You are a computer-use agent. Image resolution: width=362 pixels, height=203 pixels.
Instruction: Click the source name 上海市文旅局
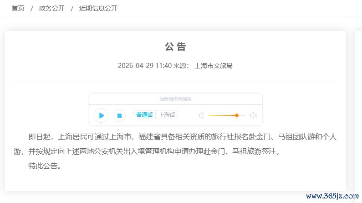214,66
